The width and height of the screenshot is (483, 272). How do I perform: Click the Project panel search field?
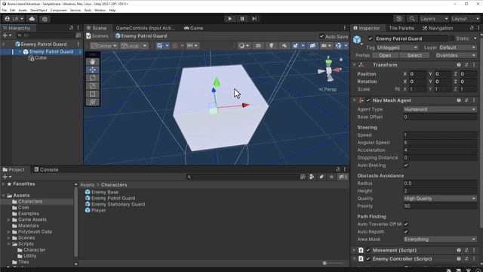[x=243, y=177]
